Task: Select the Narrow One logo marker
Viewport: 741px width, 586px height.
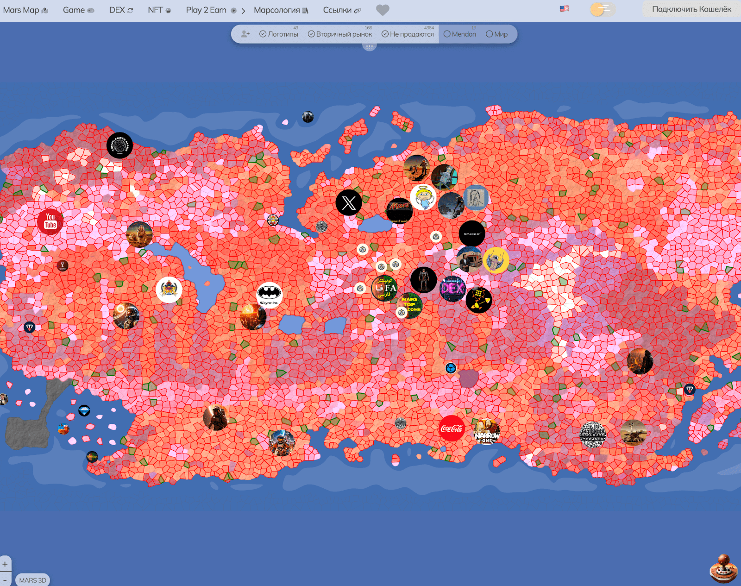Action: coord(487,431)
